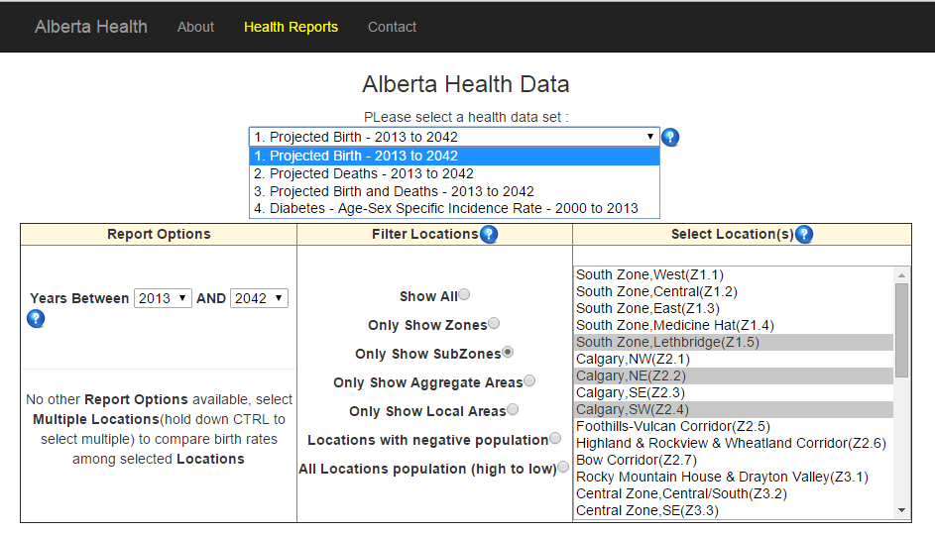Click scroll up arrow of locations list
Screen dimensions: 935x535
901,275
